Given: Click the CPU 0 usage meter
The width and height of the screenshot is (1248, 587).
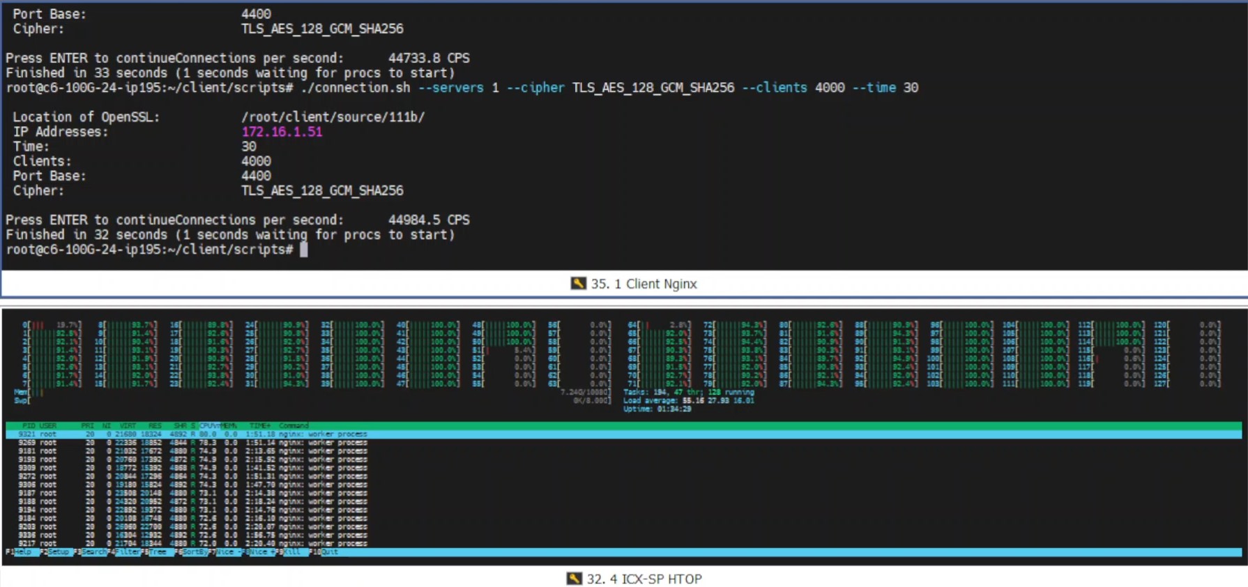Looking at the screenshot, I should point(52,325).
